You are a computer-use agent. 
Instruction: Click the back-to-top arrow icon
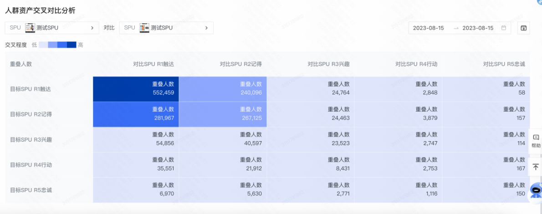click(x=536, y=167)
